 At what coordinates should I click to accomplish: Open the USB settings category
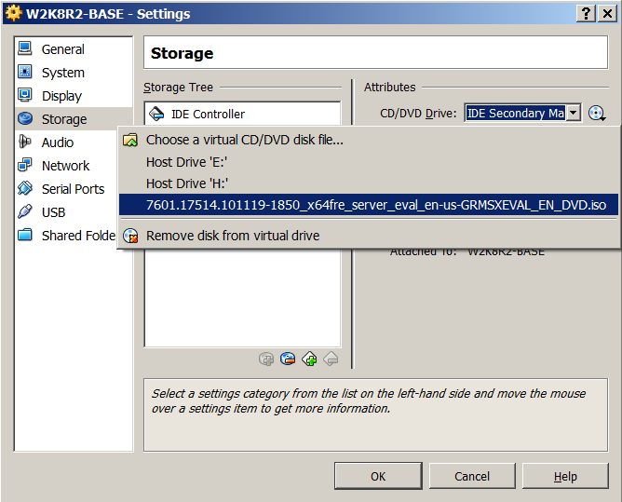pos(66,212)
